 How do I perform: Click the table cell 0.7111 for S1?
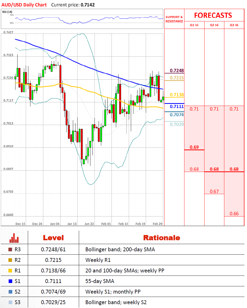click(x=53, y=281)
